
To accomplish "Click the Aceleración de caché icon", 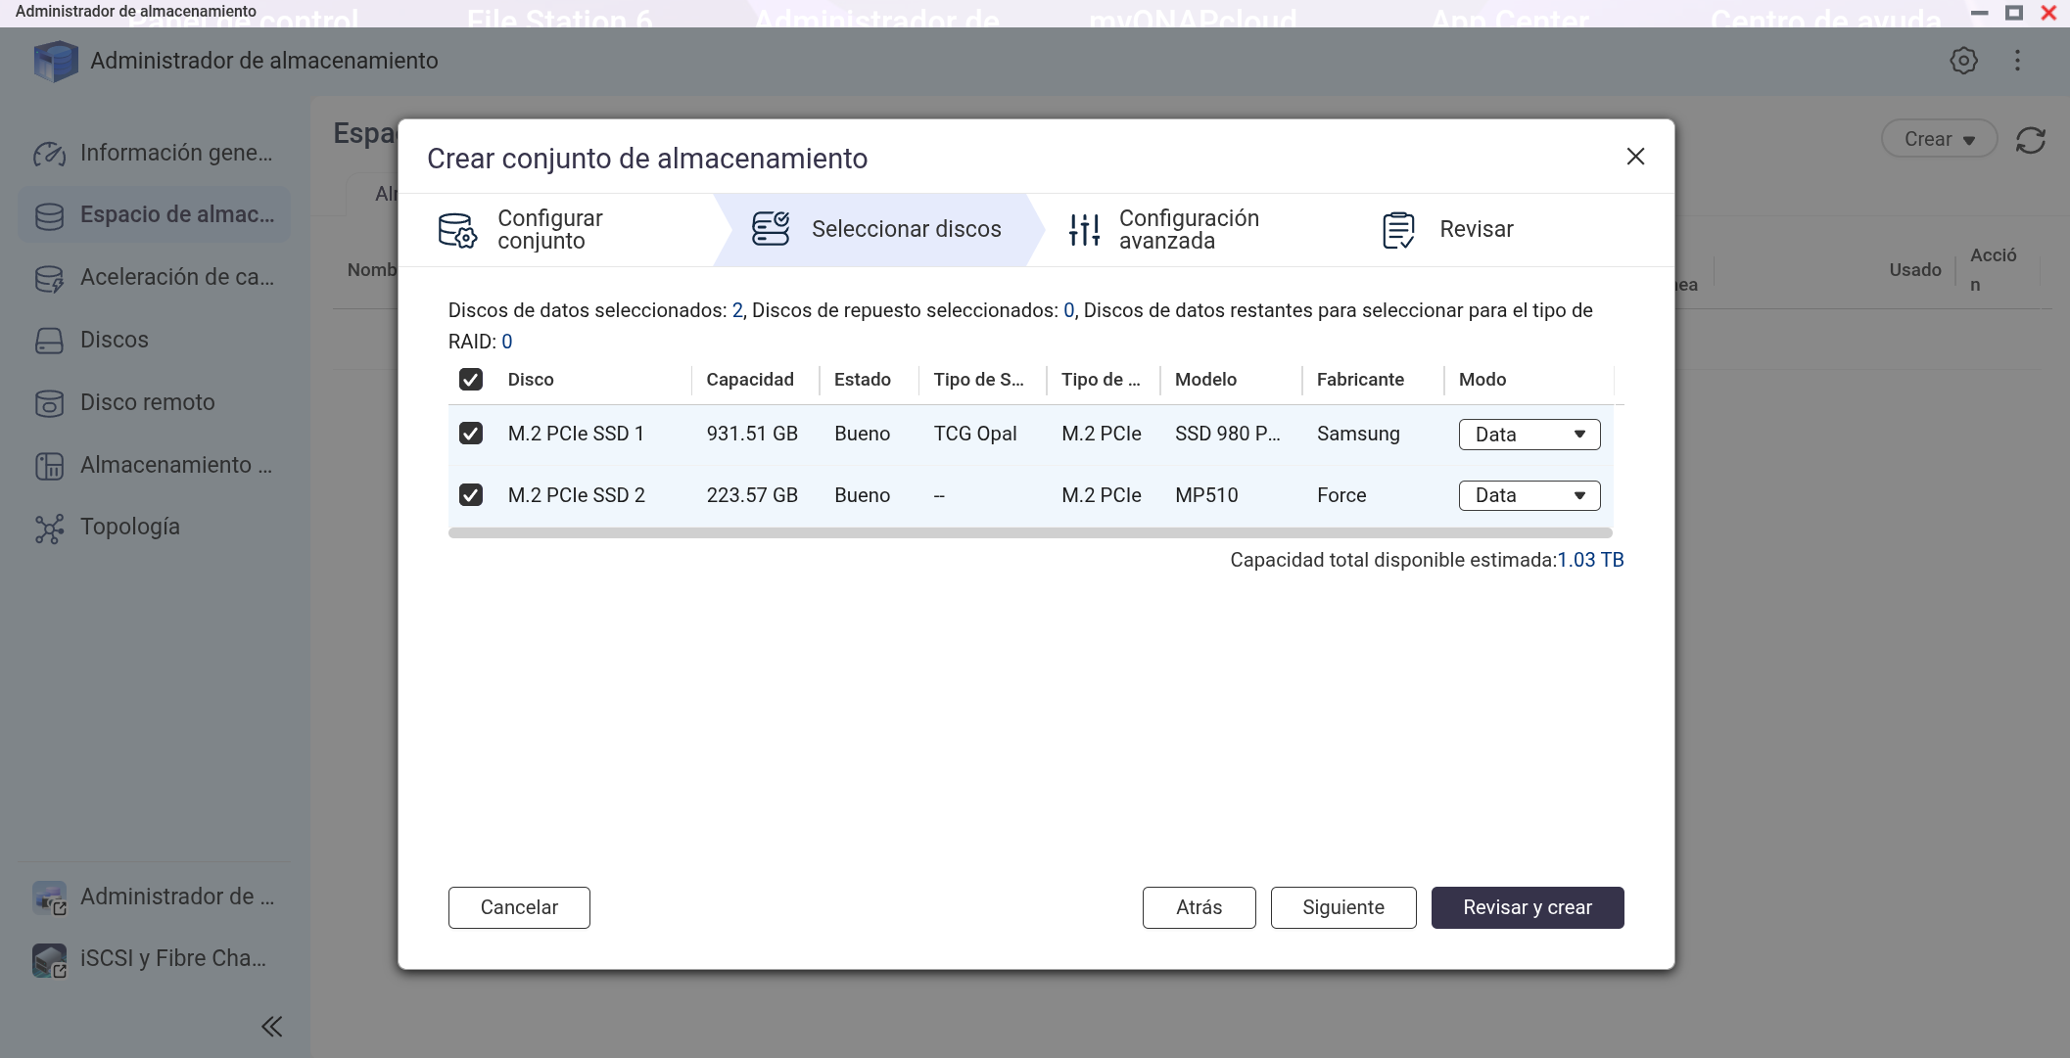I will [49, 279].
